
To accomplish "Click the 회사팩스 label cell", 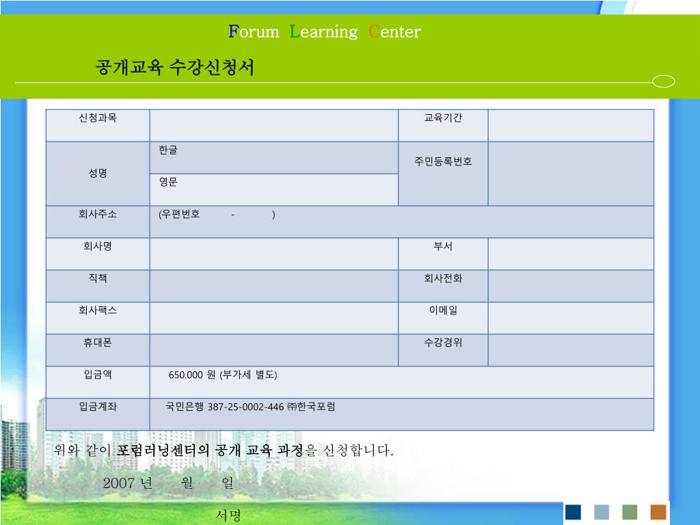I will coord(98,319).
